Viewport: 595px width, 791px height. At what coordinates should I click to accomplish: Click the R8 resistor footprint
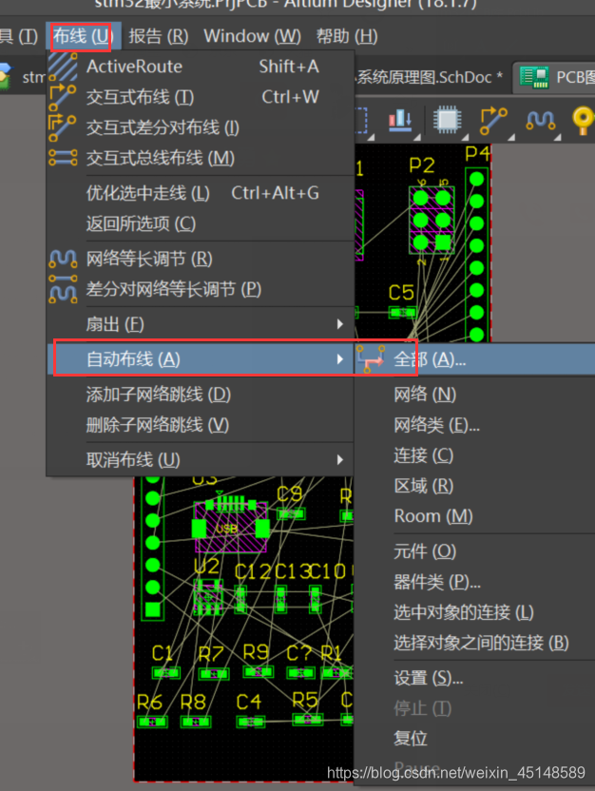[x=196, y=723]
